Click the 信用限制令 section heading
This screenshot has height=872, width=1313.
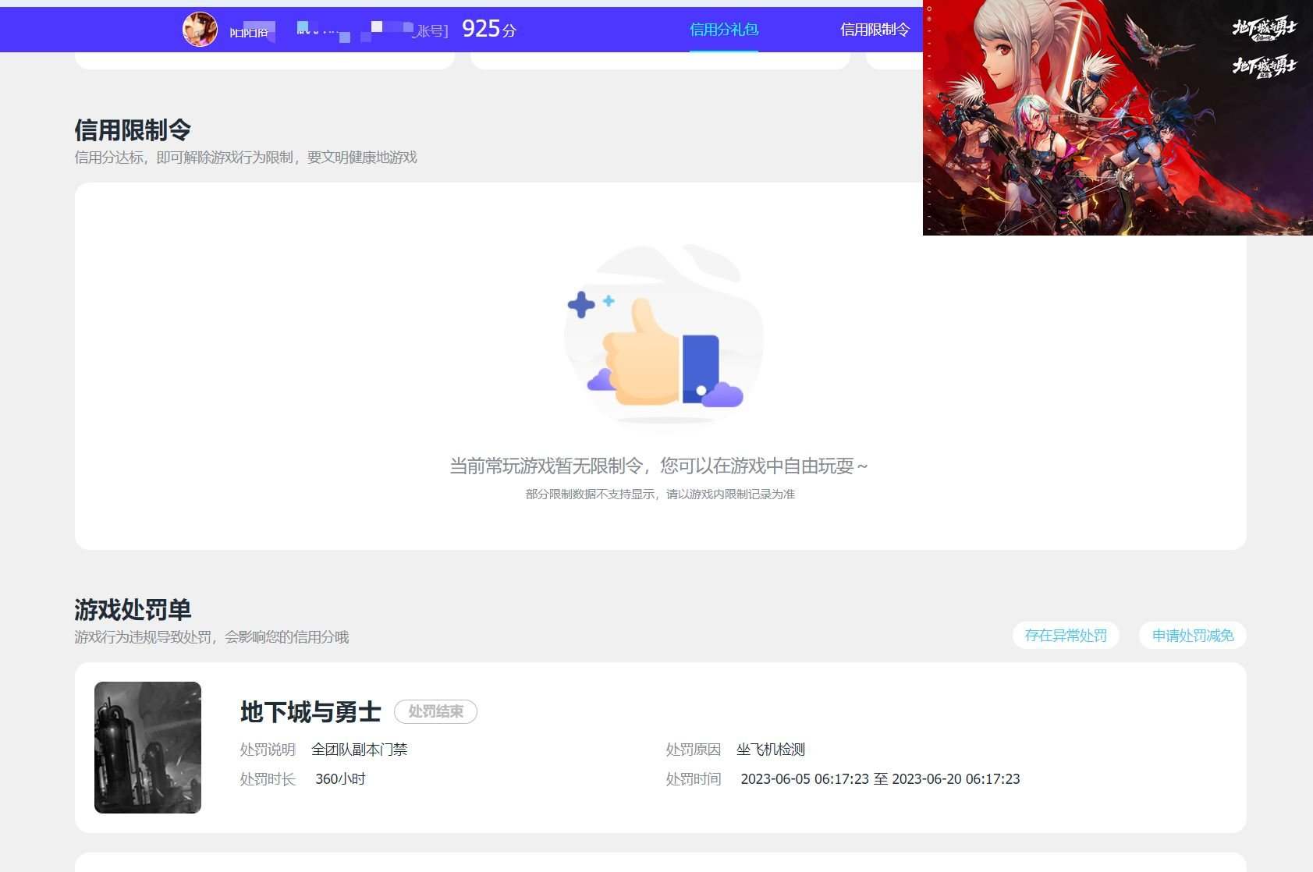point(133,129)
